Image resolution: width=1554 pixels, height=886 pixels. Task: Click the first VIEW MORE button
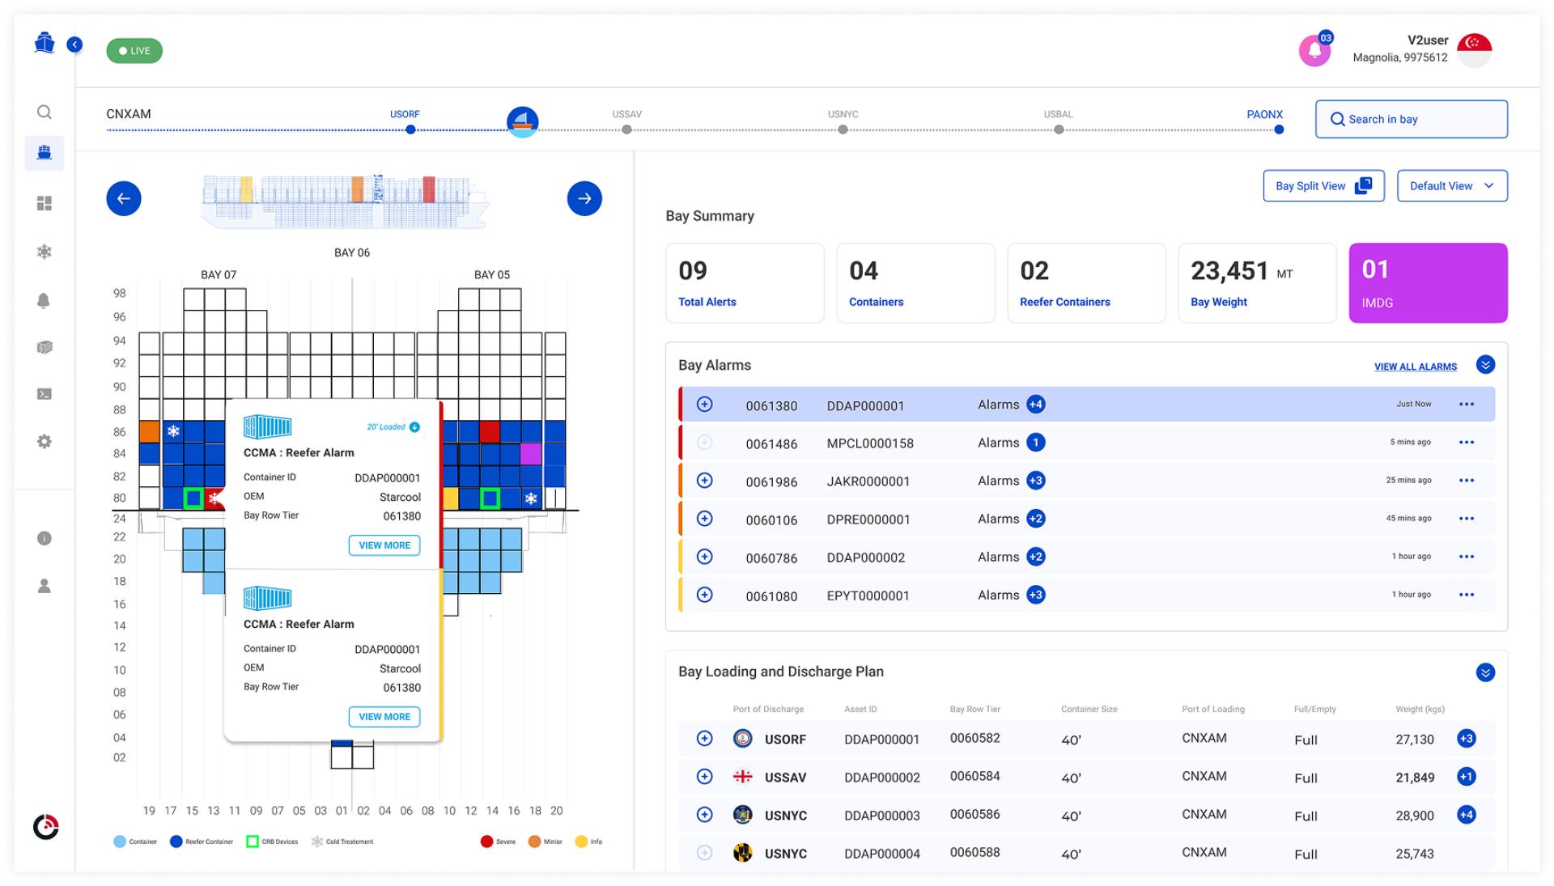(x=384, y=545)
